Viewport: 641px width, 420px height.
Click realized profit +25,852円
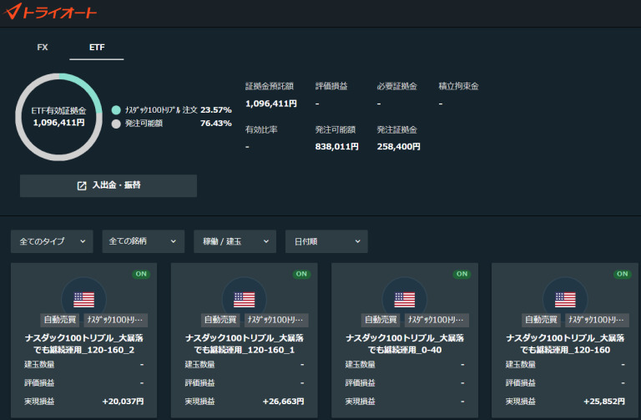tap(603, 402)
